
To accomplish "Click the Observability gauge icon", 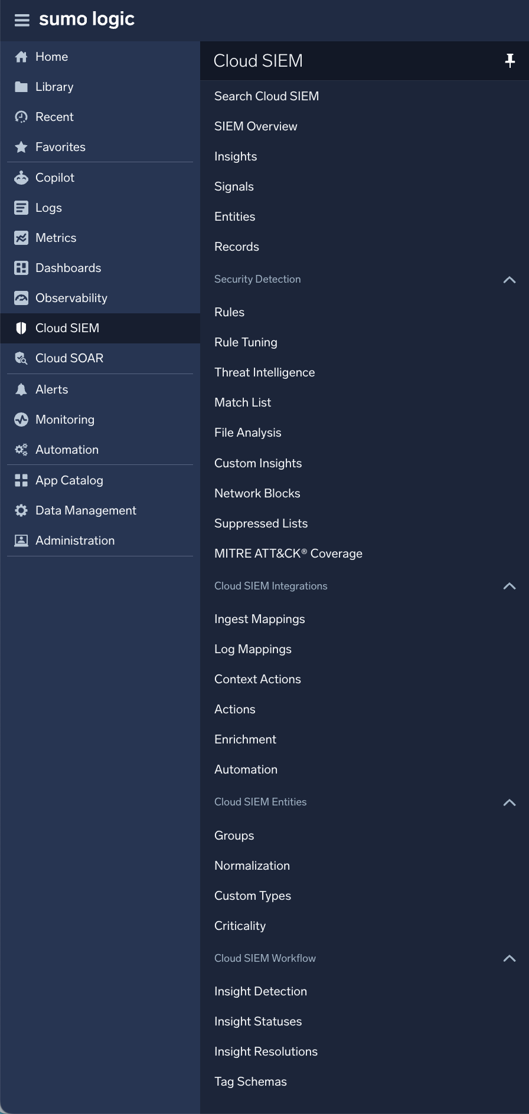I will click(21, 298).
